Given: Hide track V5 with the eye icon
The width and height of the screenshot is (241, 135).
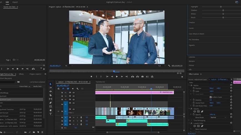Looking at the screenshot, I should pos(74,93).
